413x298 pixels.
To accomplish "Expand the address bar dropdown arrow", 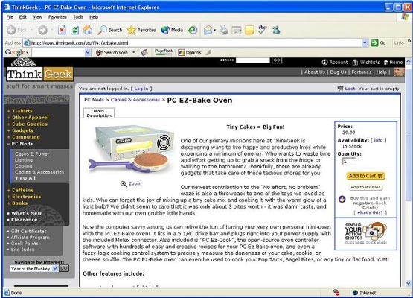I will click(x=365, y=42).
